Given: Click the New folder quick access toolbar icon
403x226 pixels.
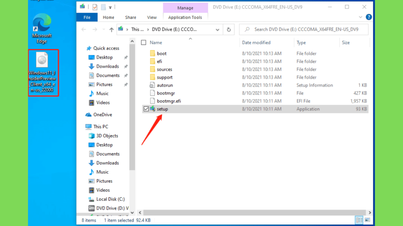Looking at the screenshot, I should point(104,7).
